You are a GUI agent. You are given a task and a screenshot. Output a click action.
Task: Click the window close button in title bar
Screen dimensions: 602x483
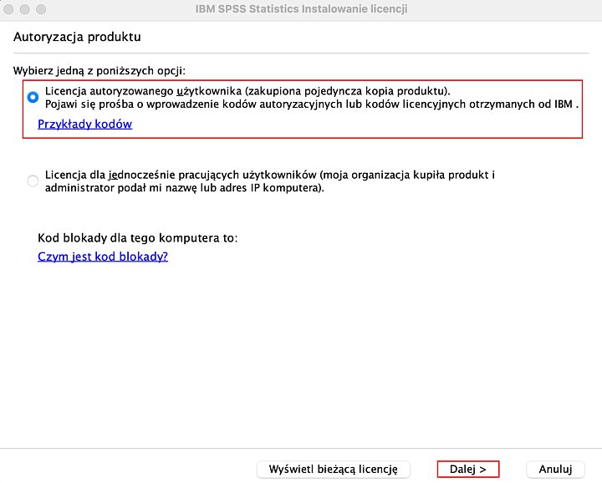click(8, 9)
